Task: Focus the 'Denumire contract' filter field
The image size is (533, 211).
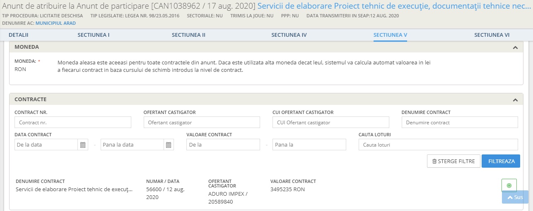Action: pos(460,123)
